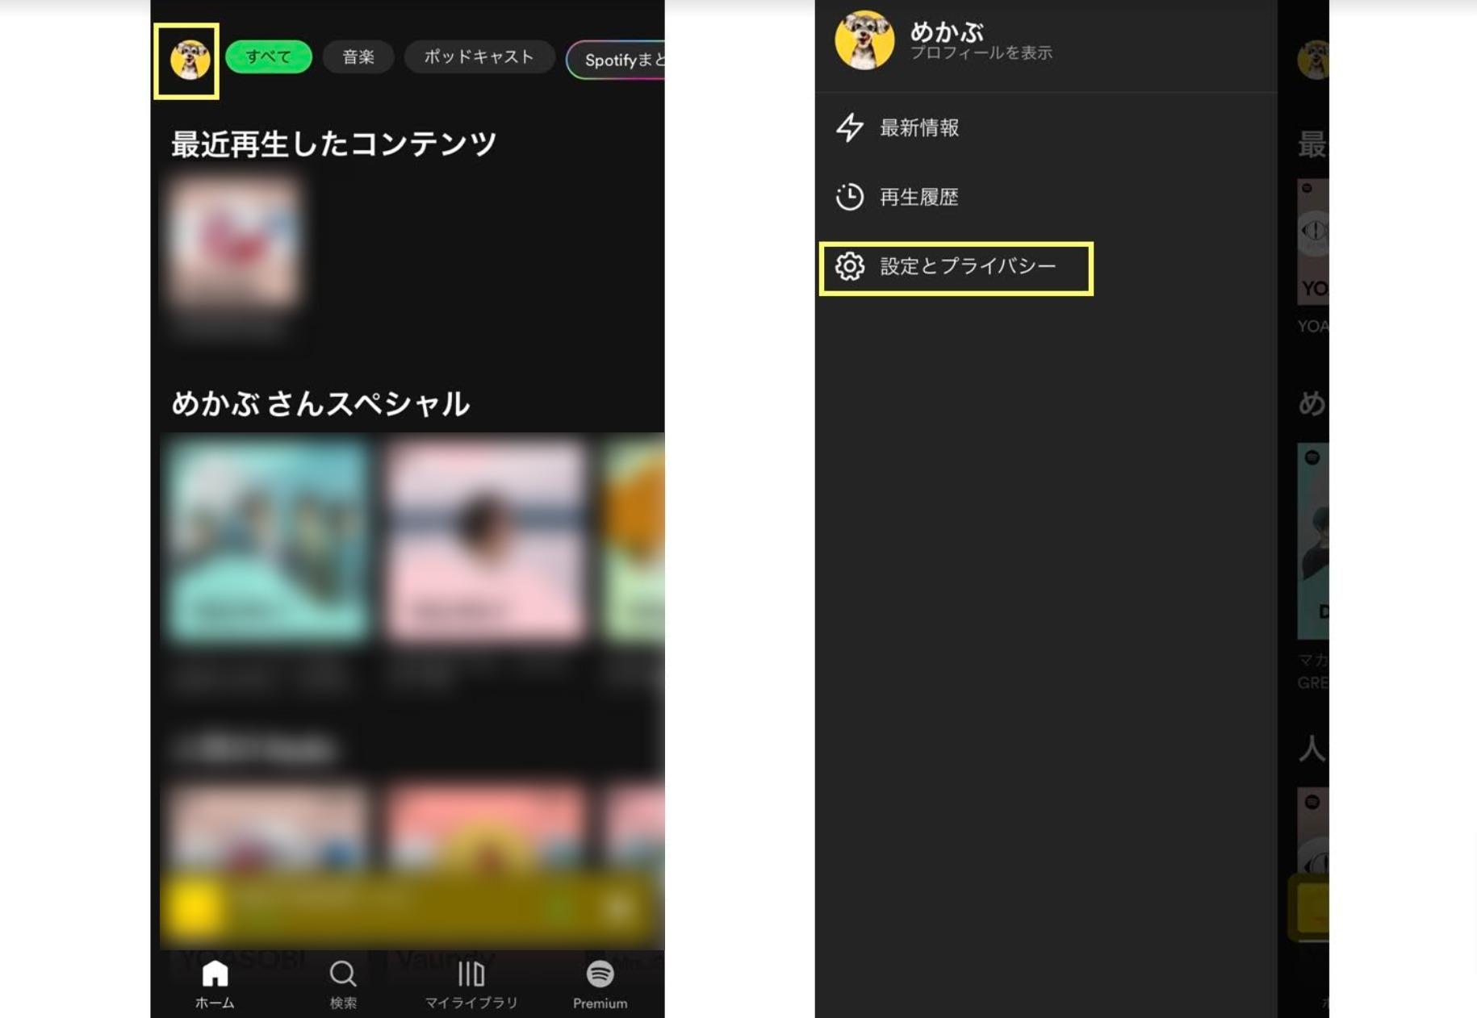Open 設定とプライバシー menu entry
This screenshot has width=1477, height=1018.
[x=956, y=269]
